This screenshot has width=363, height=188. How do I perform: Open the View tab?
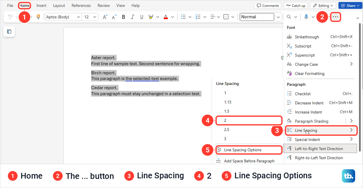121,5
